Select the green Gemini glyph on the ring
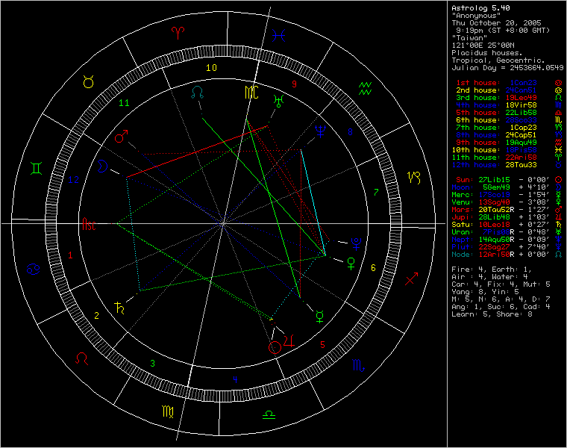The image size is (567, 448). (x=36, y=168)
